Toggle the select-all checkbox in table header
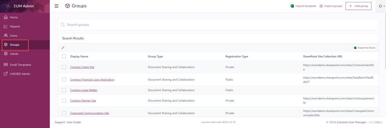The image size is (387, 128). [64, 56]
